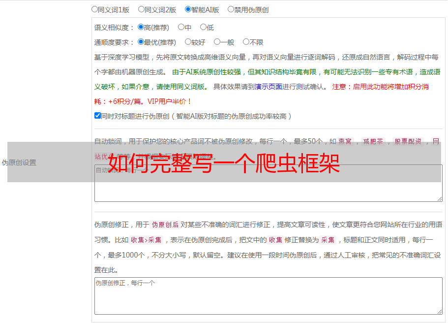Click the 伪原创后 highlighted tag
448x324 pixels.
[x=165, y=225]
